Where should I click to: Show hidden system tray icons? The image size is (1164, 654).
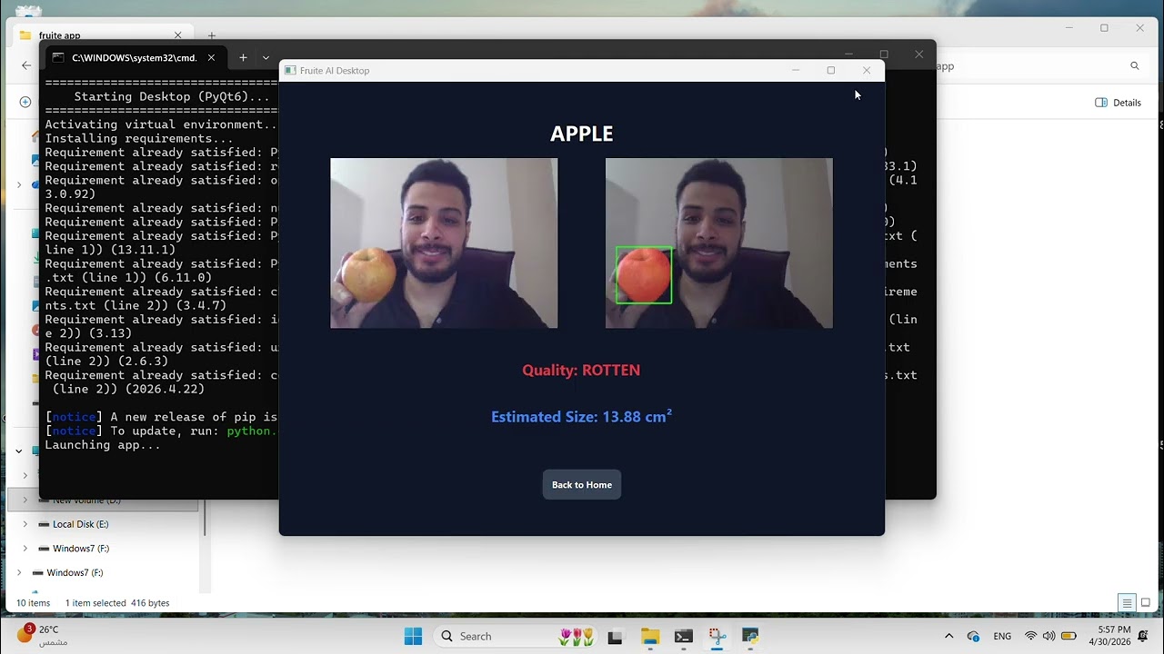pyautogui.click(x=948, y=636)
